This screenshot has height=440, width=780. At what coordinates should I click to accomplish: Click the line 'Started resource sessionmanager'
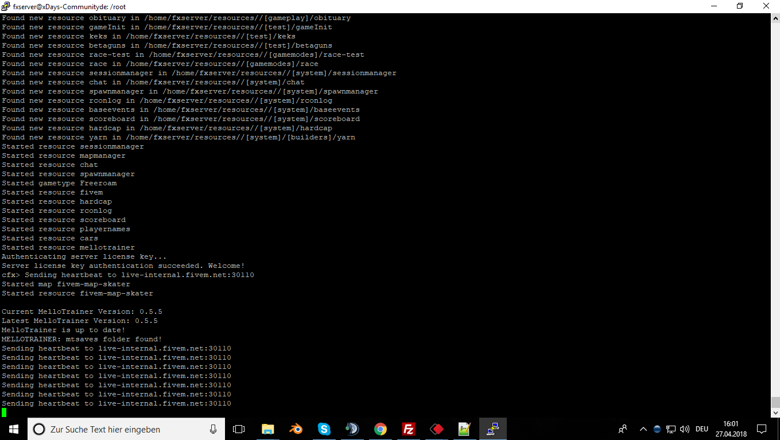click(73, 146)
